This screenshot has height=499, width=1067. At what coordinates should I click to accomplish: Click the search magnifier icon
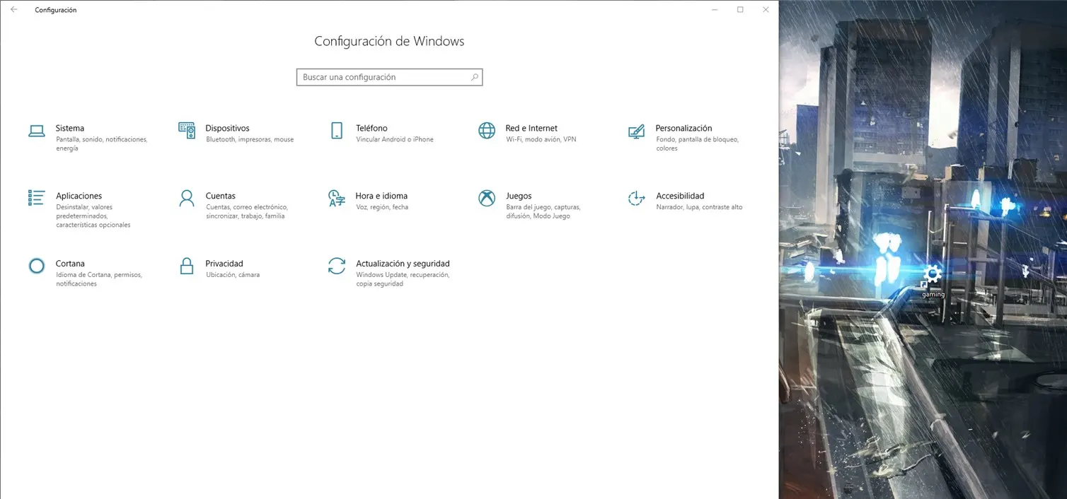pyautogui.click(x=474, y=77)
